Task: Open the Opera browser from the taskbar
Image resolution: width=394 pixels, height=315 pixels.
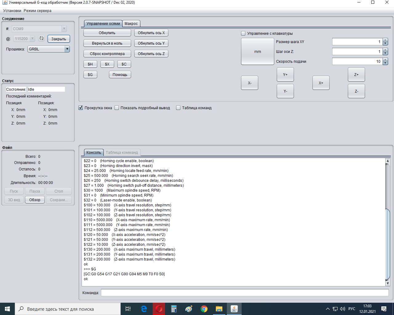Action: 159,309
